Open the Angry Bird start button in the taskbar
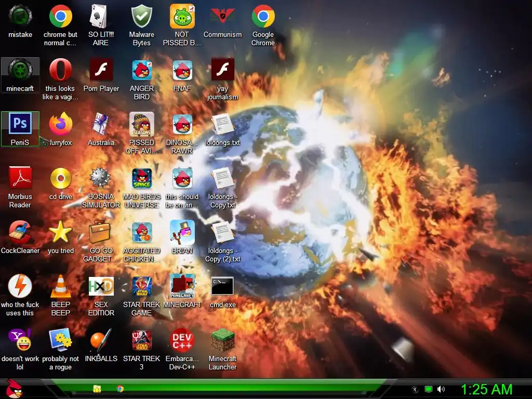This screenshot has width=532, height=399. tap(14, 389)
